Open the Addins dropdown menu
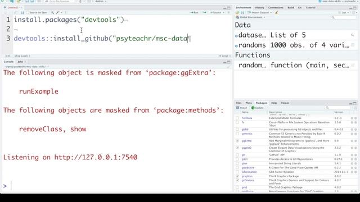Screen dimensions: 360x202 [x=100, y=1]
